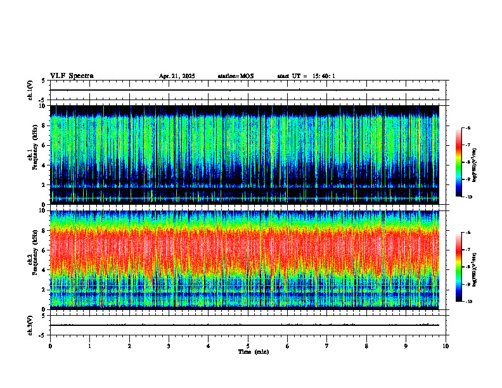Select the date text "Apr. 21, 2025"

tap(177, 76)
